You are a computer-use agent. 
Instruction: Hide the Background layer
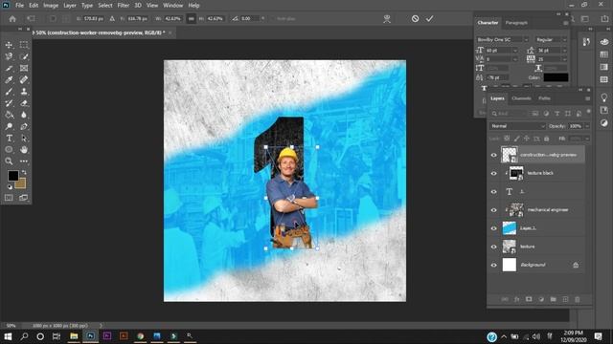[x=494, y=265]
